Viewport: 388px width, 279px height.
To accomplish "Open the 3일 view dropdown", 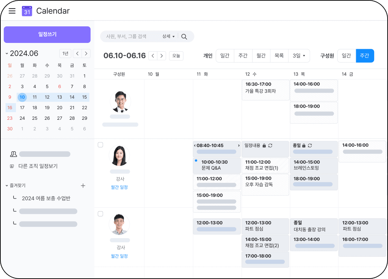I will (x=299, y=56).
